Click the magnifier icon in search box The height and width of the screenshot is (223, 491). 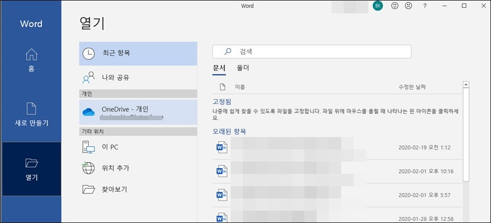tap(228, 52)
